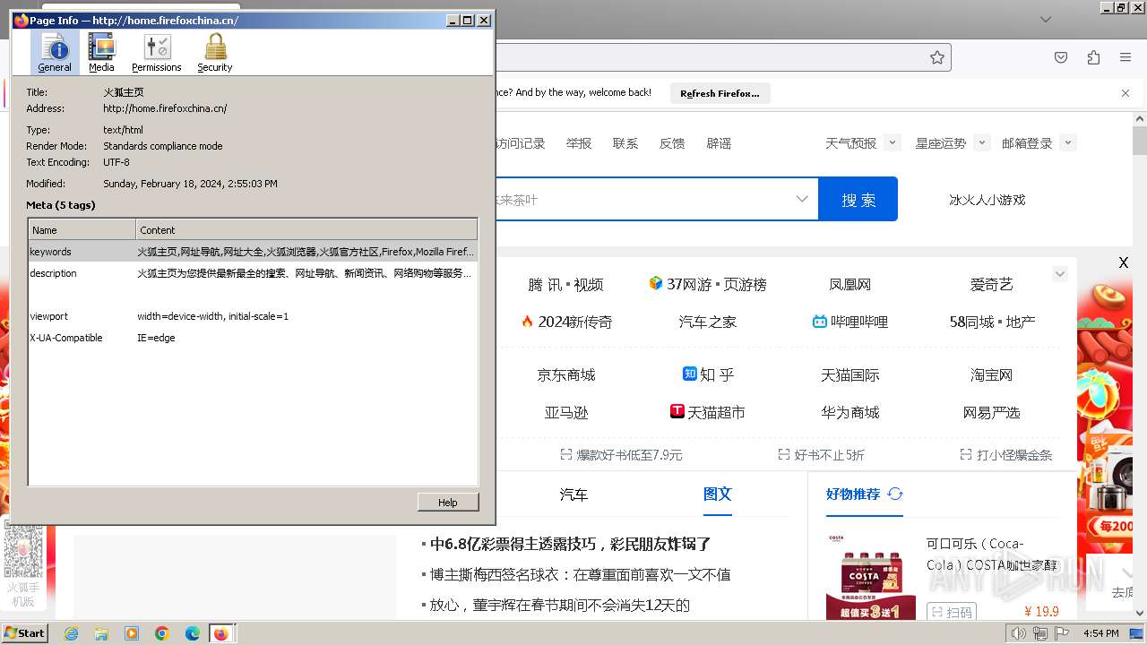Open the 网易严选 link
Image resolution: width=1147 pixels, height=645 pixels.
tap(991, 412)
